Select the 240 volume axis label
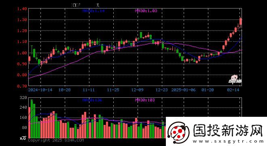 pyautogui.click(x=23, y=107)
